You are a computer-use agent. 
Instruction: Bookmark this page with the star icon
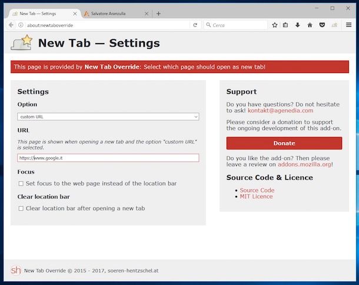[275, 25]
